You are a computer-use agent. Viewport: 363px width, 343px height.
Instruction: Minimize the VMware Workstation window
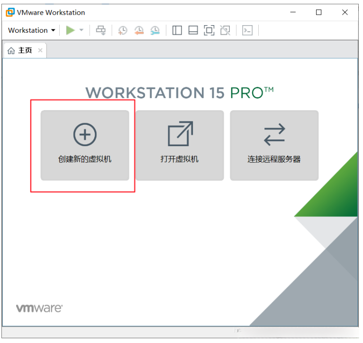(293, 12)
